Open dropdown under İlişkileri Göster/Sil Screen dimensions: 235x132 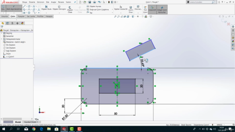tap(121, 13)
